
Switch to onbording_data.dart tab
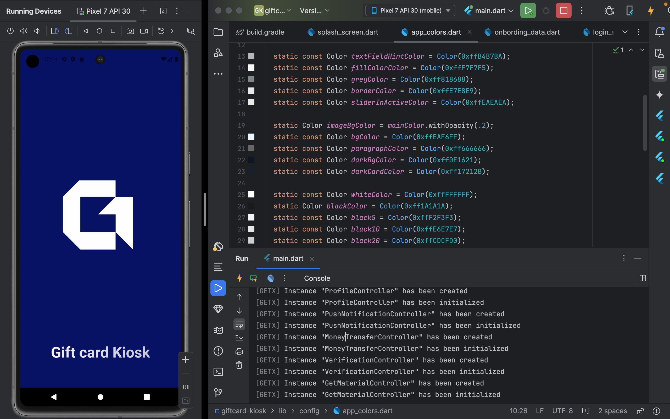522,32
